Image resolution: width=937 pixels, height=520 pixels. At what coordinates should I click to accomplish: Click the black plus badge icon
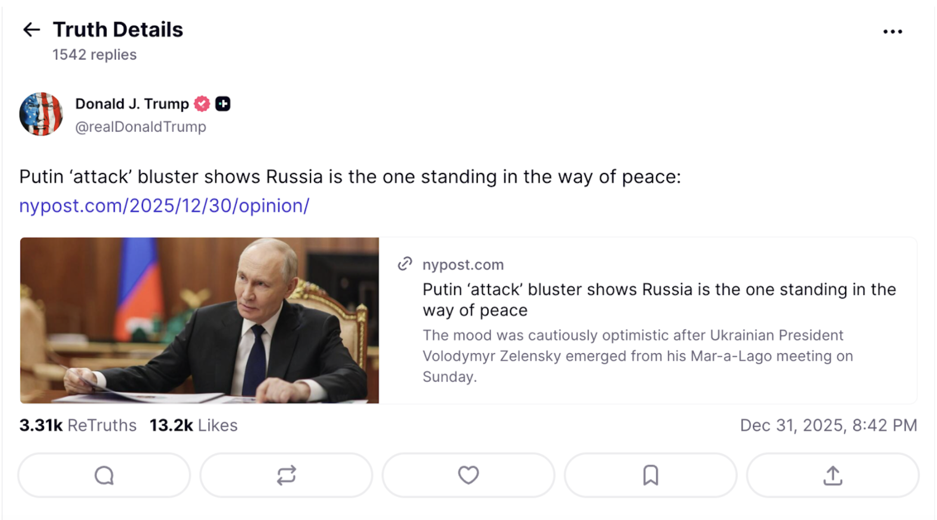pos(223,104)
